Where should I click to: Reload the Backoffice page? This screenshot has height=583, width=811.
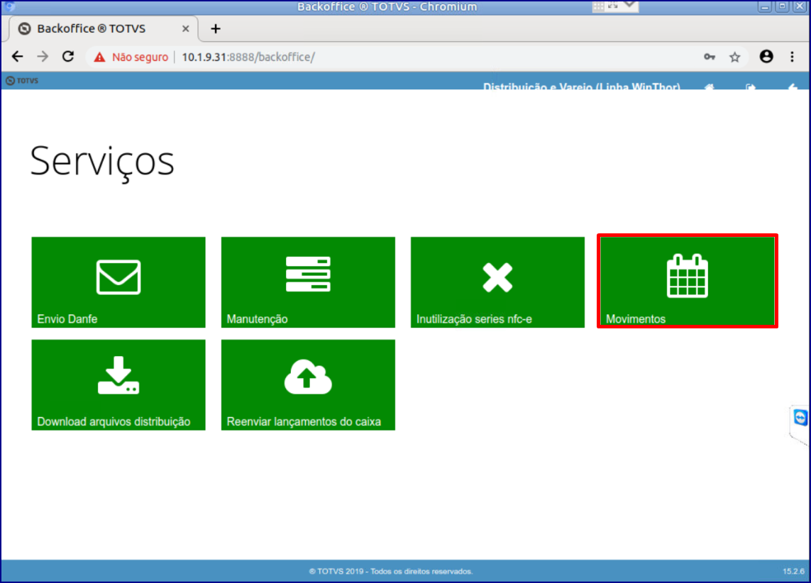(68, 57)
